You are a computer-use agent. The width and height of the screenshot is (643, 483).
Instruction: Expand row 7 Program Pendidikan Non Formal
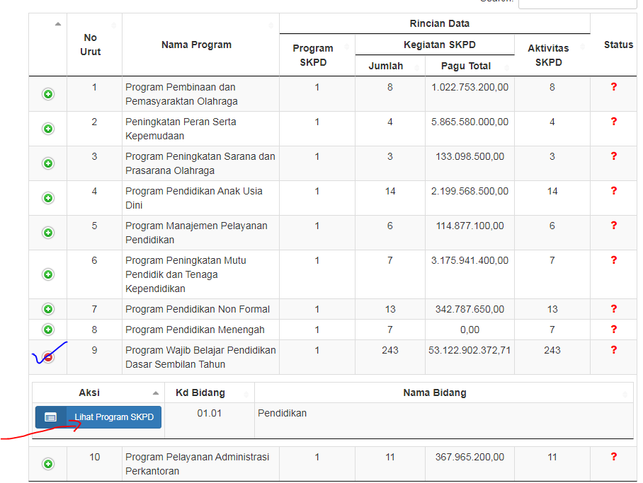[x=48, y=309]
